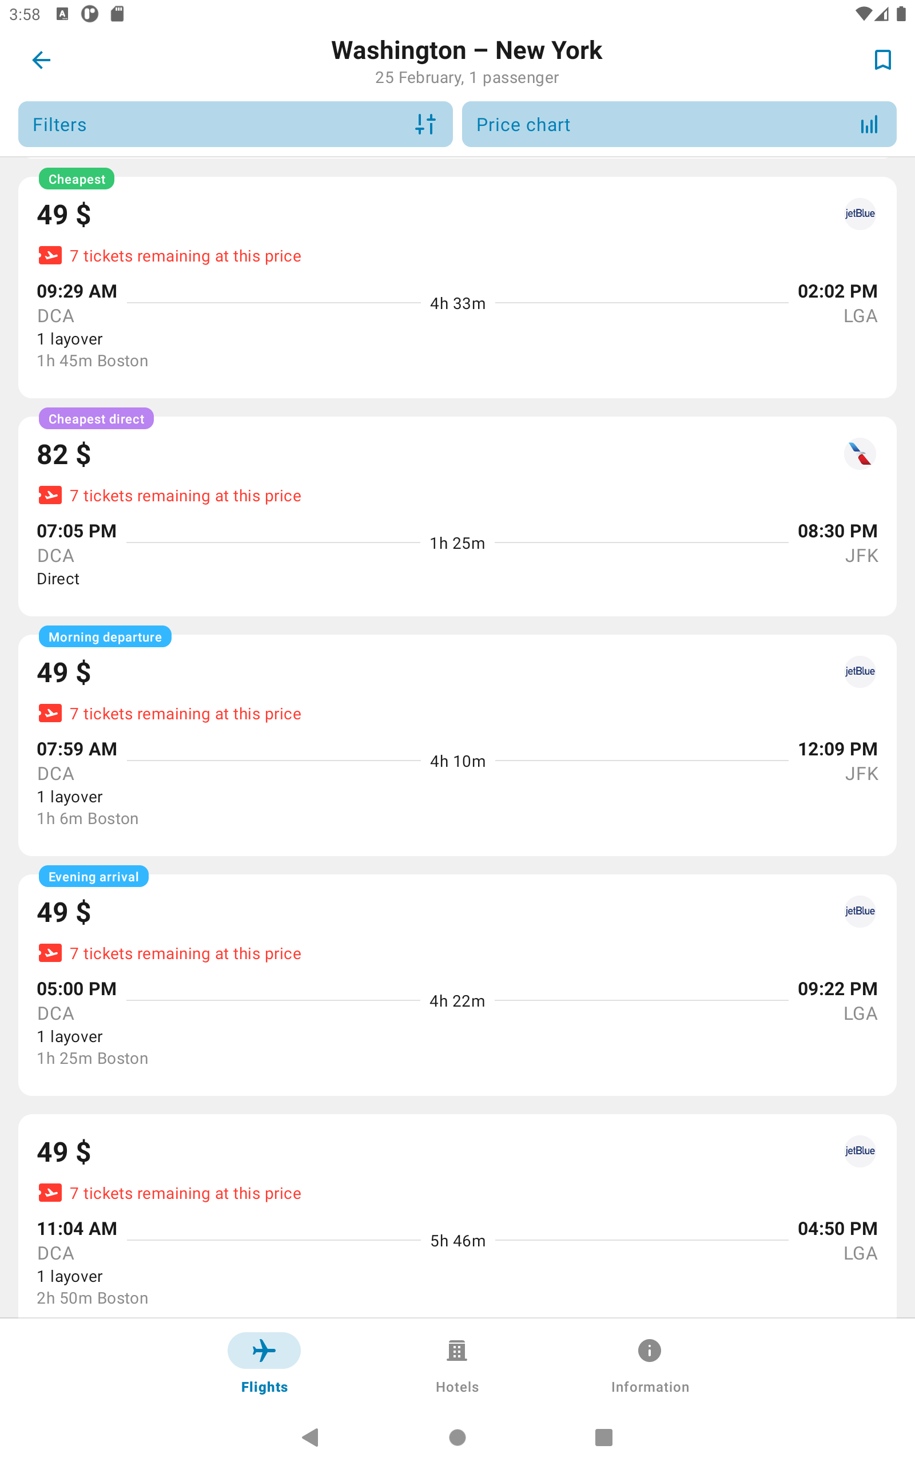
Task: Switch to the Hotels tab
Action: pyautogui.click(x=457, y=1363)
